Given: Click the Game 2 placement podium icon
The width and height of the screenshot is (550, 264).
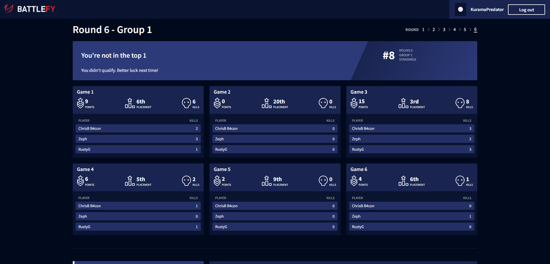Looking at the screenshot, I should point(267,104).
